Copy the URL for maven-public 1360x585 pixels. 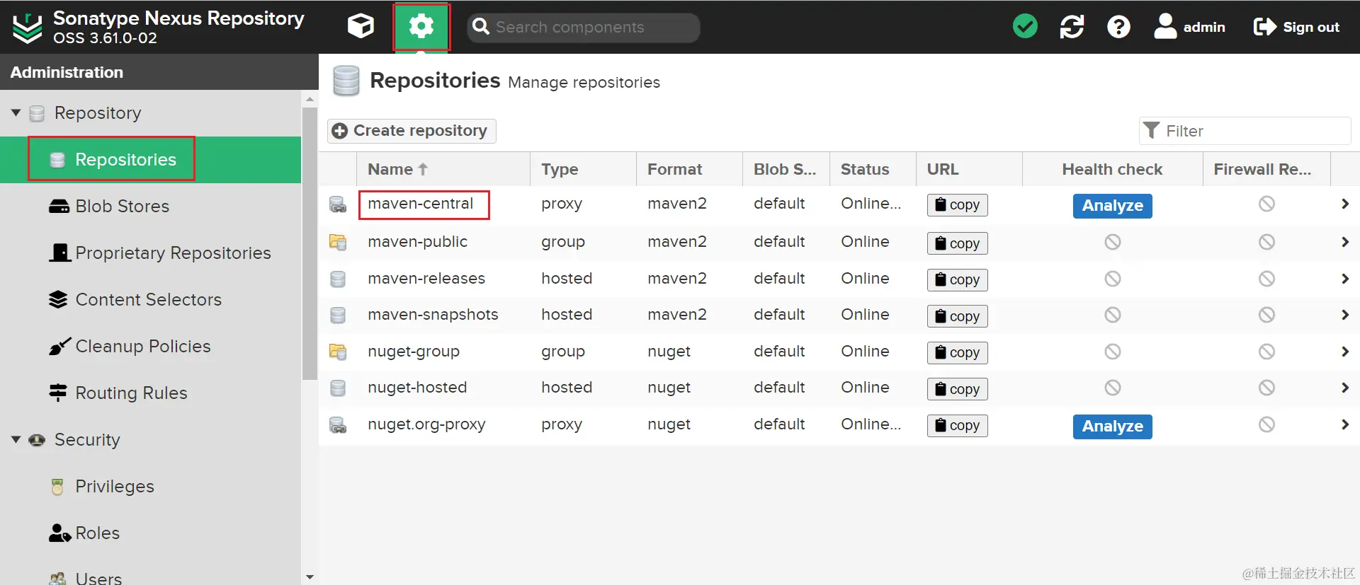coord(957,243)
